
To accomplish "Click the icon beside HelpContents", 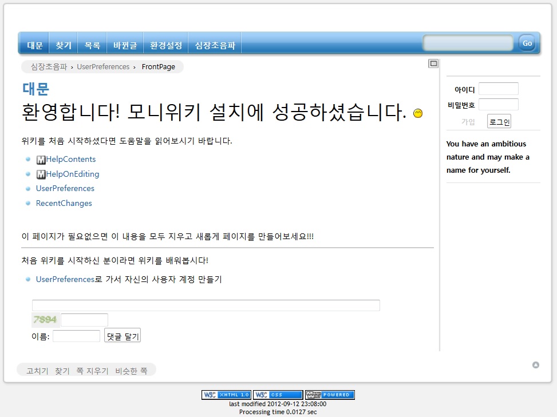I will click(x=41, y=160).
